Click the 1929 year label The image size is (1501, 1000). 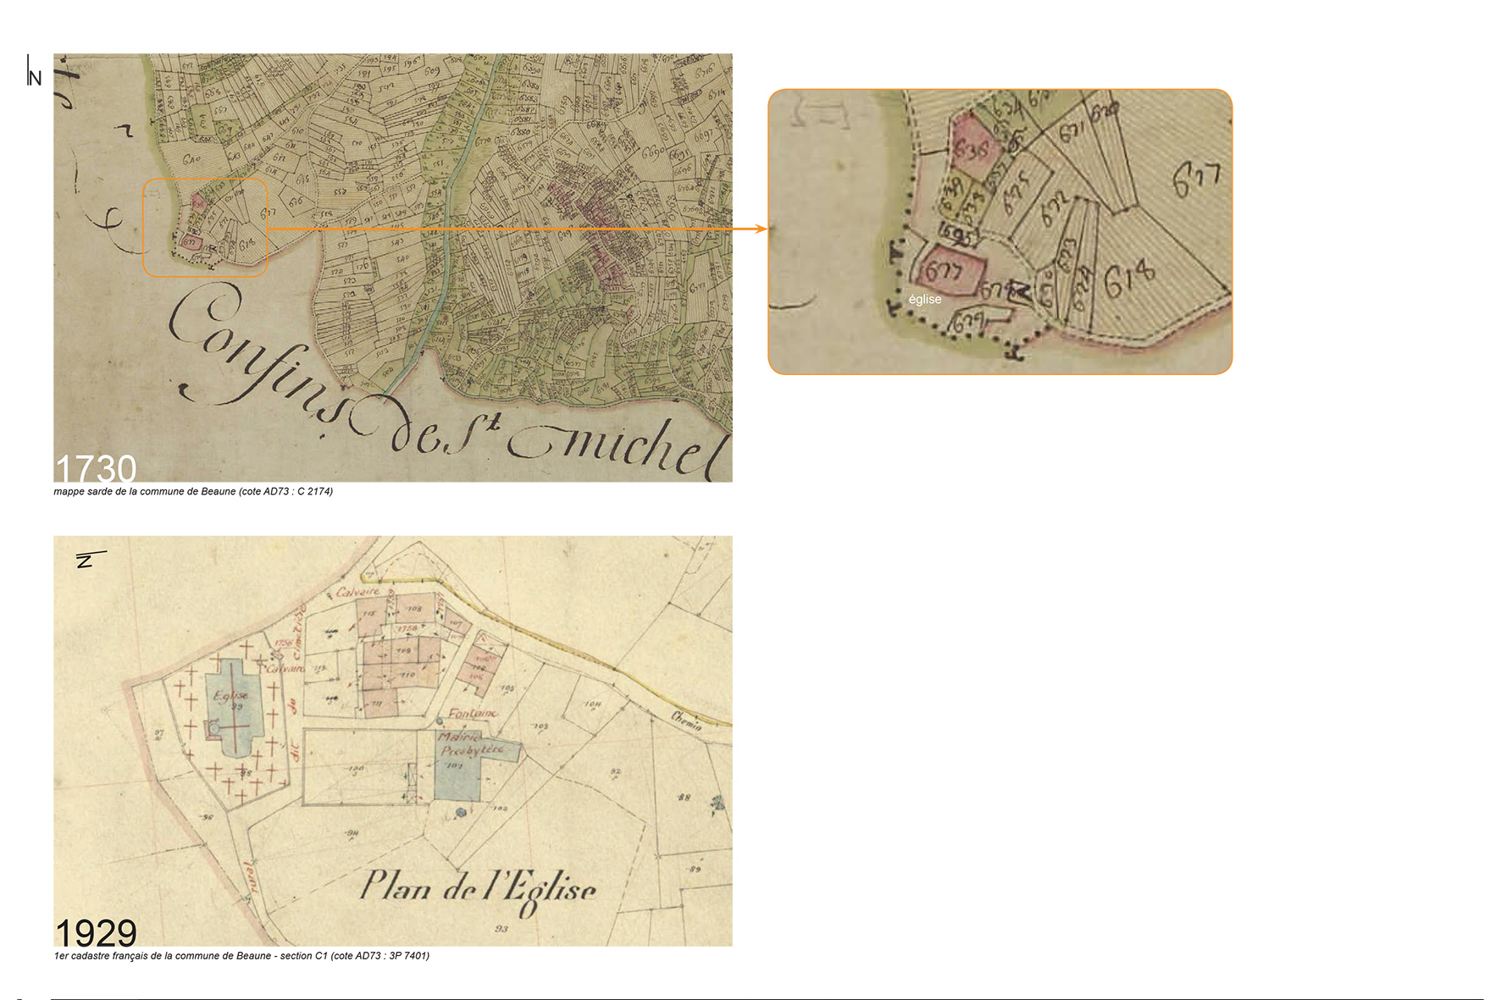pyautogui.click(x=95, y=933)
